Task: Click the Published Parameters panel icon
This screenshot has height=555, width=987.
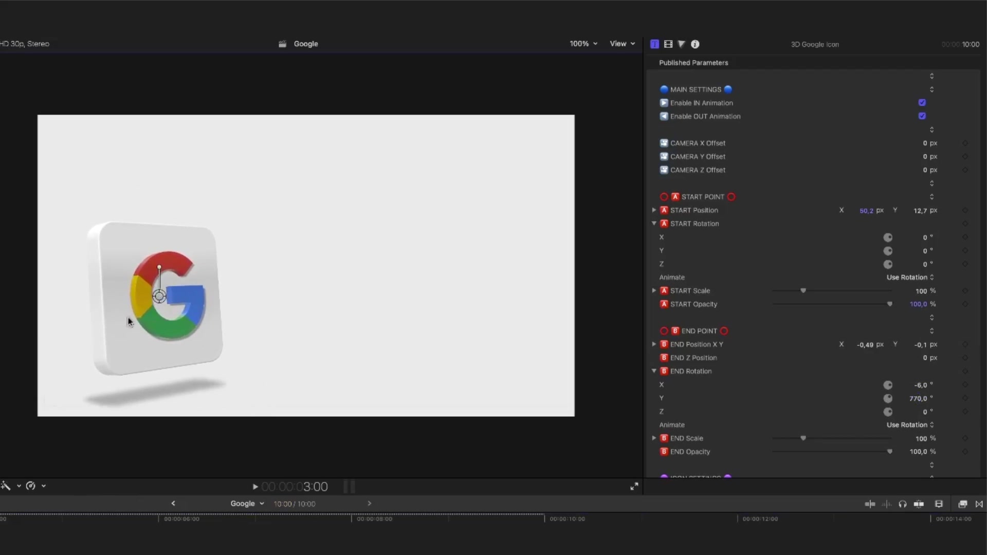Action: (x=654, y=43)
